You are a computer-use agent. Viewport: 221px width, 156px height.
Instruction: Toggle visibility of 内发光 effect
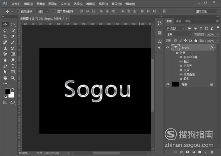(181, 66)
